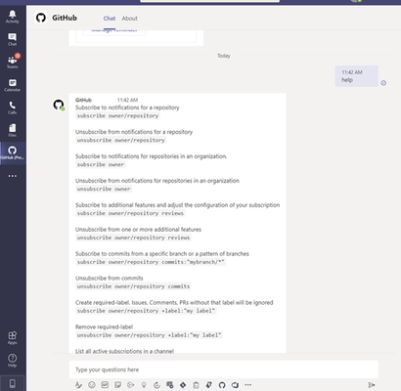Screen dimensions: 401x391
Task: Open the GIF picker in the compose toolbar
Action: tap(105, 385)
